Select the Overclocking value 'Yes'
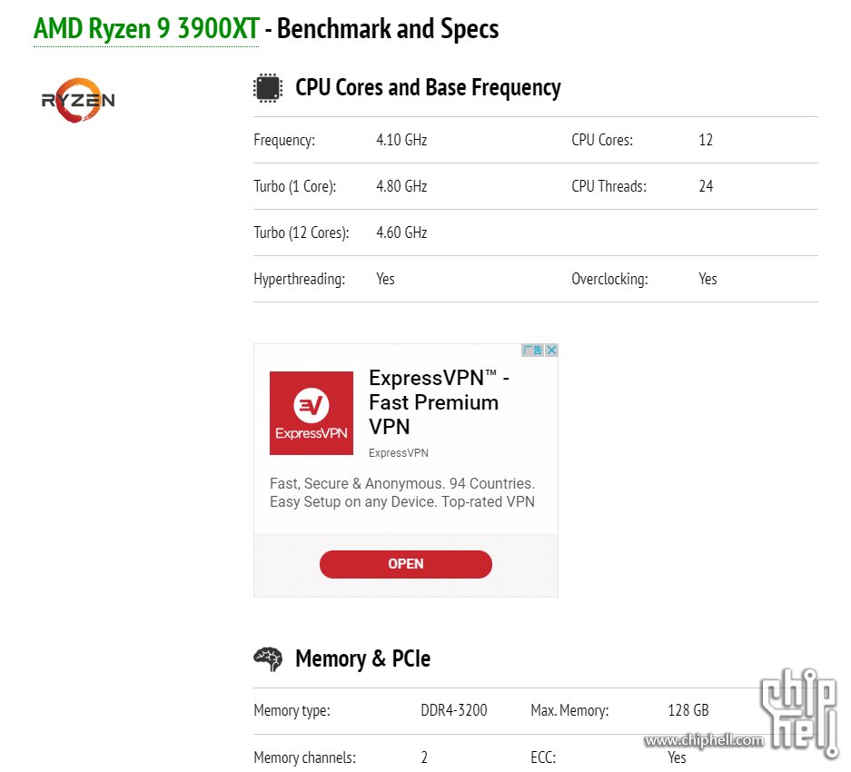Viewport: 851px width, 772px height. click(x=708, y=279)
